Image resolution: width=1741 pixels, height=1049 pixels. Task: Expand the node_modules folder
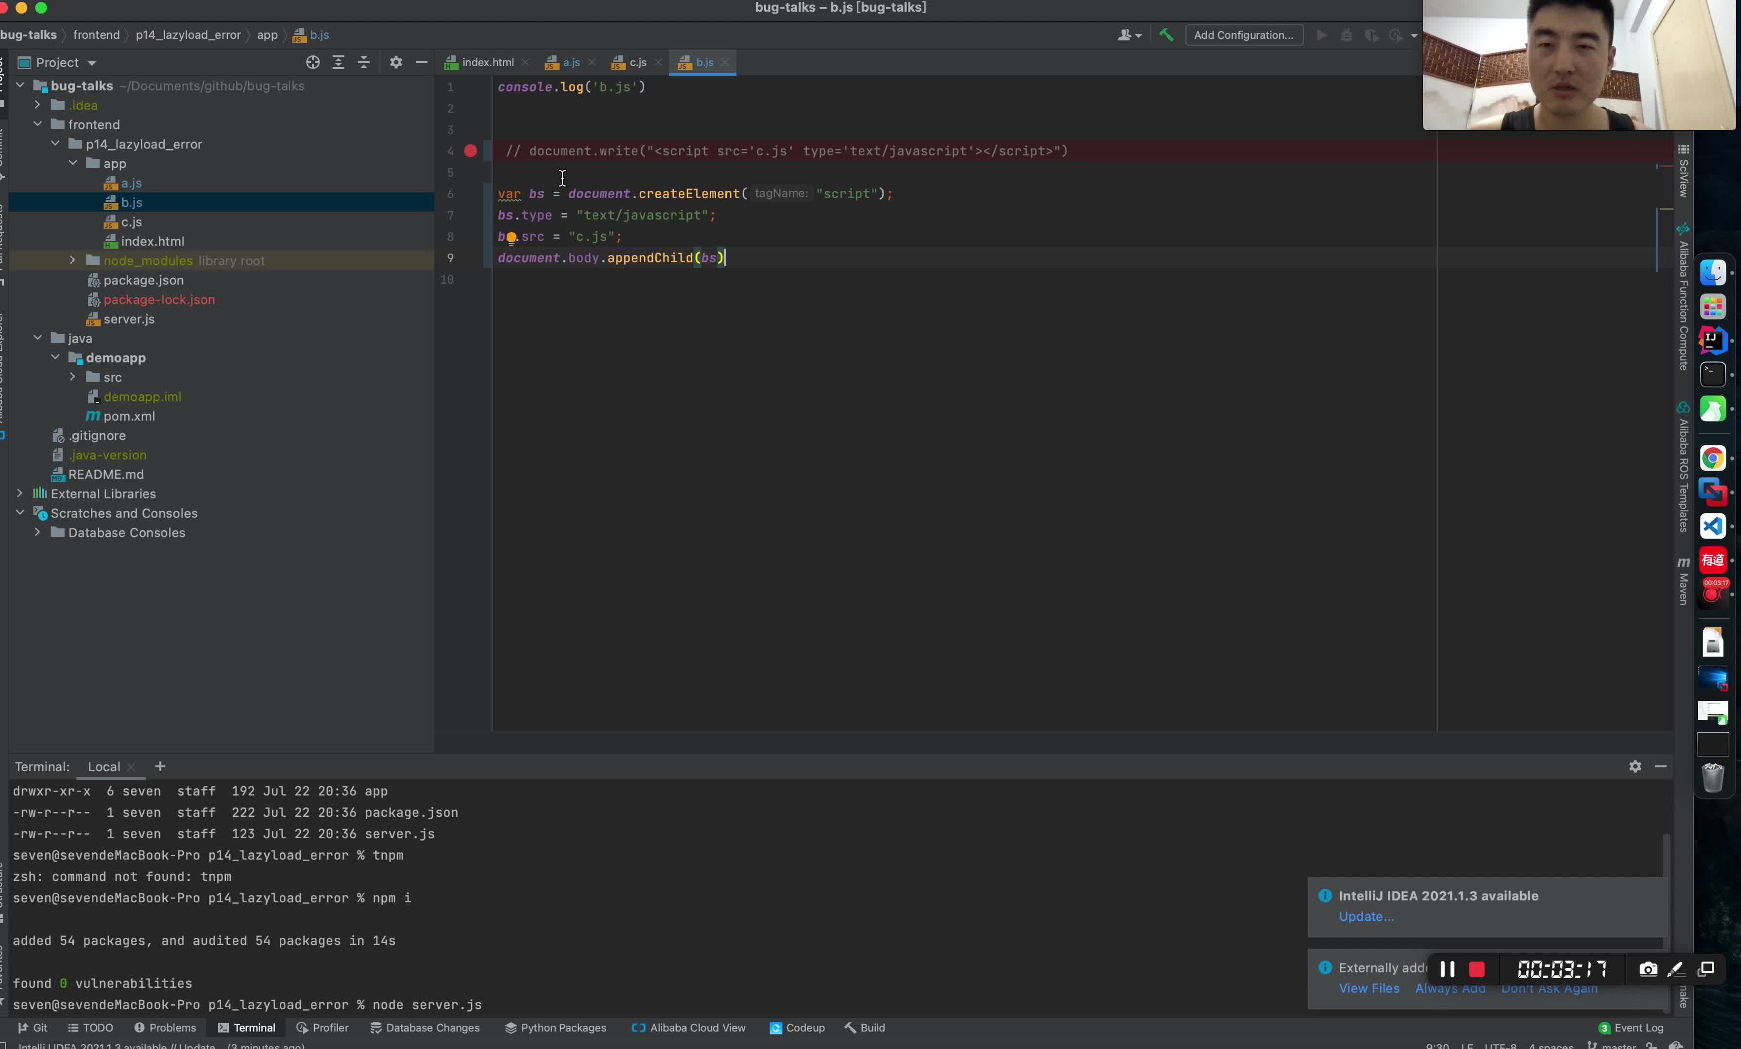(x=72, y=261)
